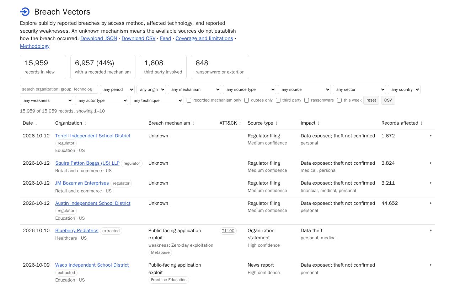Open the any actor type dropdown
Image resolution: width=455 pixels, height=284 pixels.
102,100
